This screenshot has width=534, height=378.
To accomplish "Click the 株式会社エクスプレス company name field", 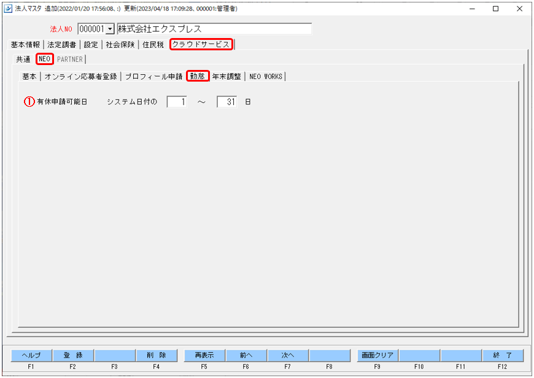I will click(x=214, y=29).
